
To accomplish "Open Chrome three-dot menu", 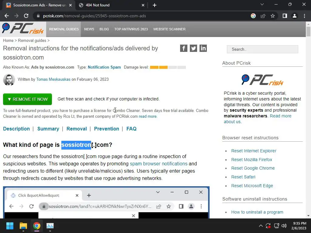I will click(x=304, y=16).
